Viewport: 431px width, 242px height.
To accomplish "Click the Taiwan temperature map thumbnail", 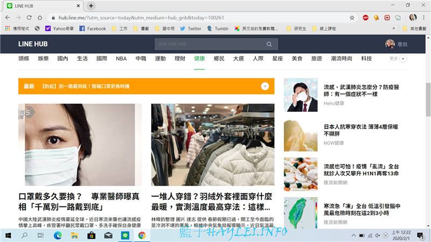I will point(301,213).
